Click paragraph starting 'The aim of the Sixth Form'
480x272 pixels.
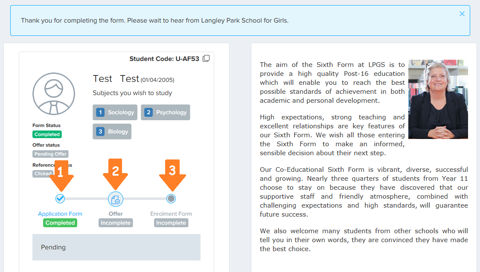(x=332, y=83)
